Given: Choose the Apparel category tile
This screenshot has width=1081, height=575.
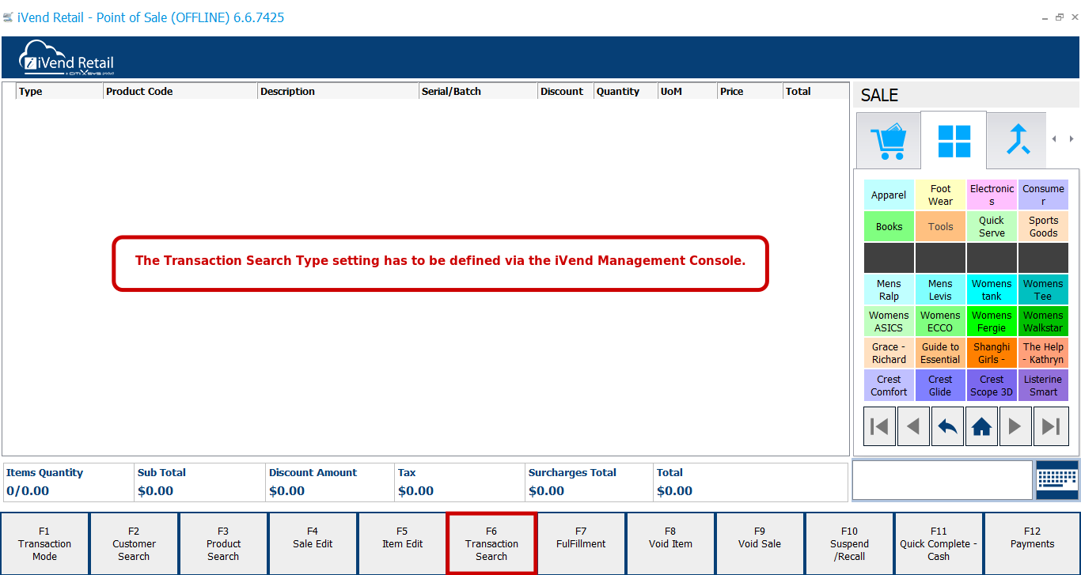Looking at the screenshot, I should (x=889, y=195).
